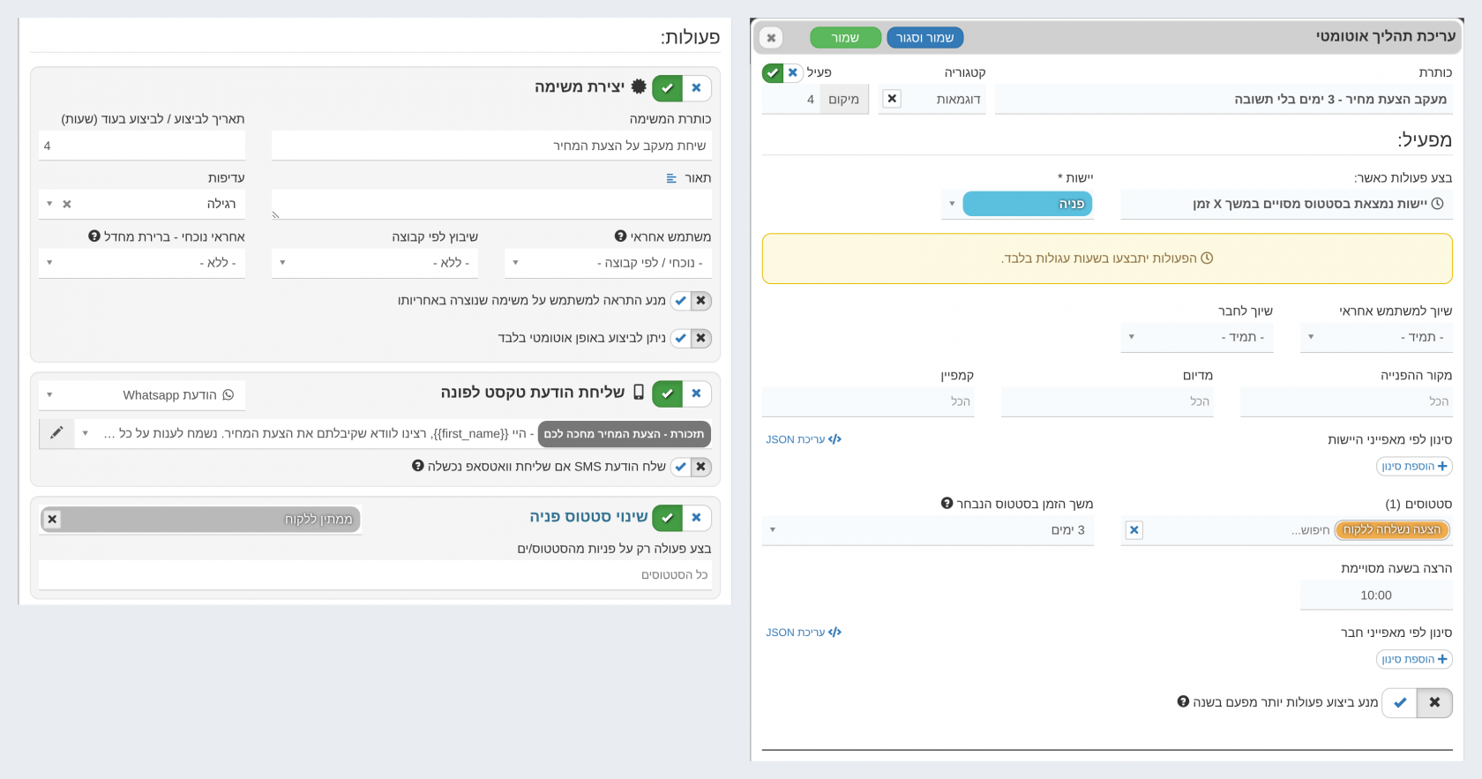
Task: Open the שיוך למשתמש אחראי dropdown
Action: pyautogui.click(x=1376, y=337)
